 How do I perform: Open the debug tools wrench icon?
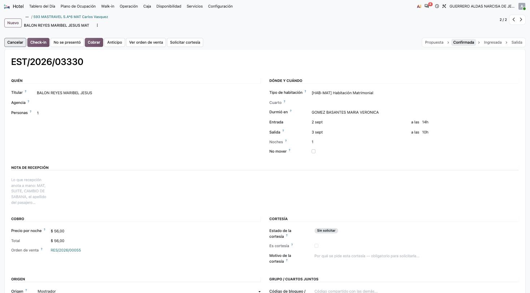coord(444,6)
